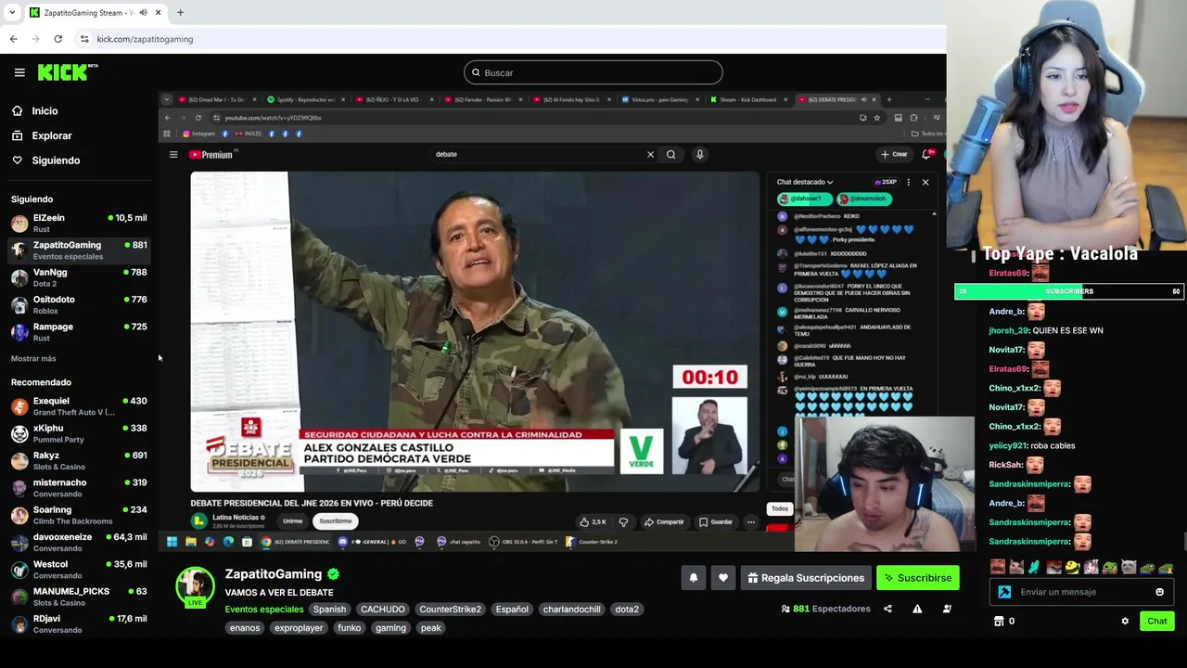
Task: Click the hammer icon in the chat input
Action: [x=1004, y=592]
